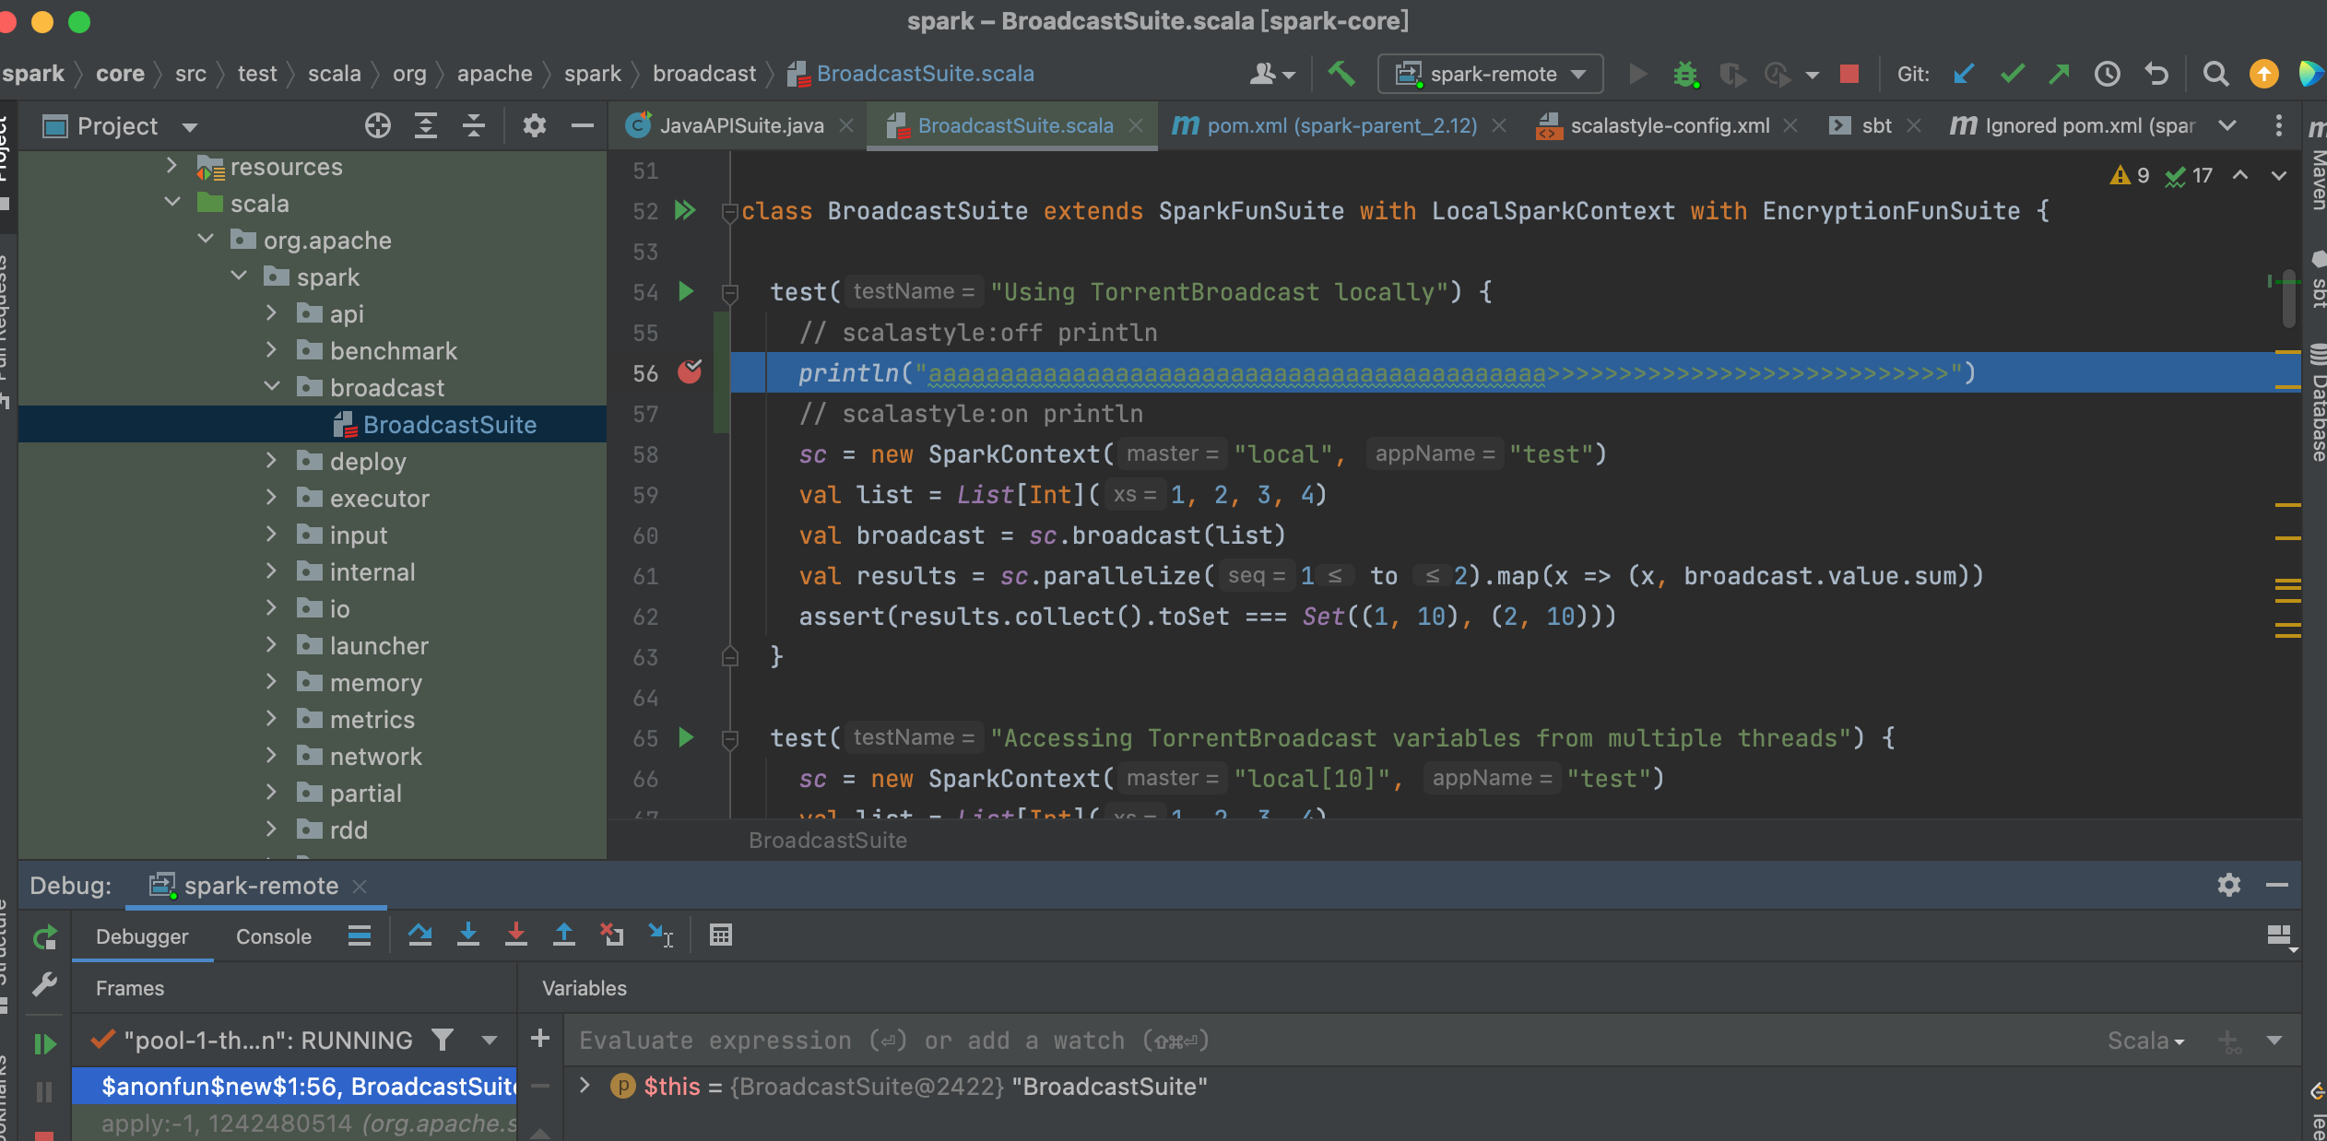Run test gutter icon at line 65
This screenshot has width=2327, height=1141.
click(x=686, y=737)
